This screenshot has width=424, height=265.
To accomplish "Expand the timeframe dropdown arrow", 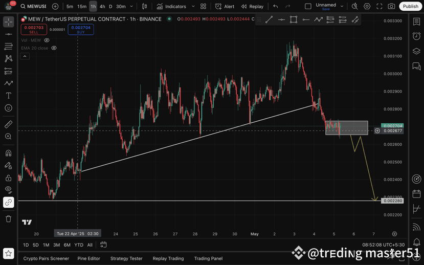I will [131, 6].
